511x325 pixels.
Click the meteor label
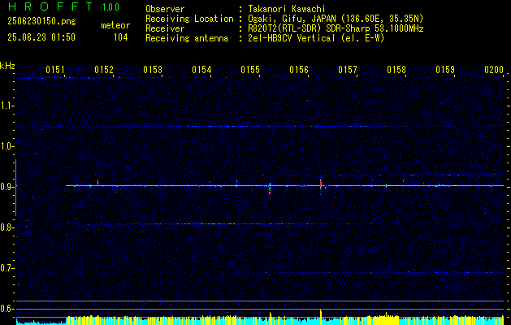click(x=115, y=25)
